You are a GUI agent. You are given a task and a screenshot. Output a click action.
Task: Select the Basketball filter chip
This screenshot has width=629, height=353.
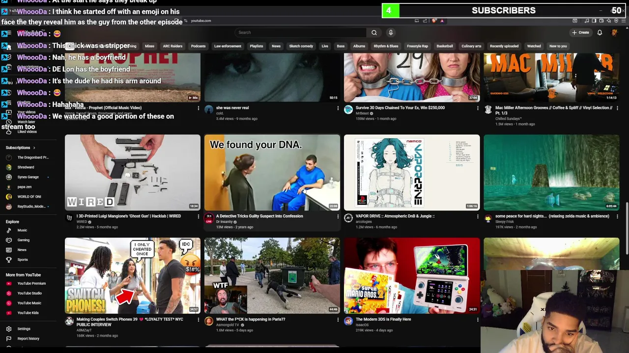(x=445, y=46)
